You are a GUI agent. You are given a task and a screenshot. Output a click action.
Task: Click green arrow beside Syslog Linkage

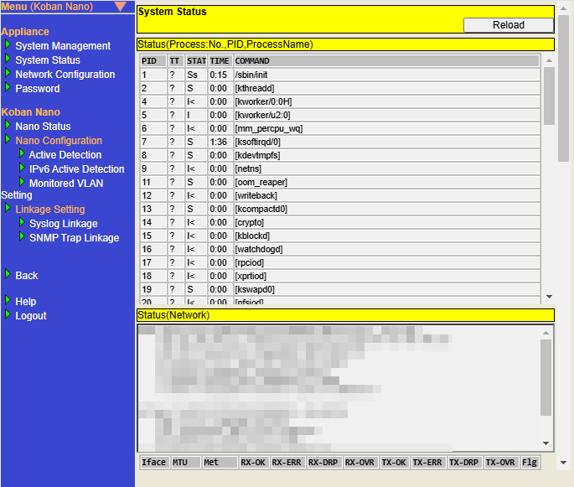tap(22, 223)
